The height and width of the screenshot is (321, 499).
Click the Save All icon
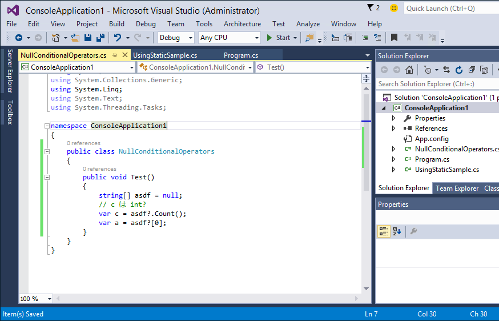(x=100, y=38)
